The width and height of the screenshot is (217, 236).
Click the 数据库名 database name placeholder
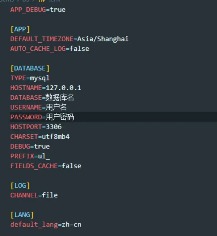[x=60, y=98]
